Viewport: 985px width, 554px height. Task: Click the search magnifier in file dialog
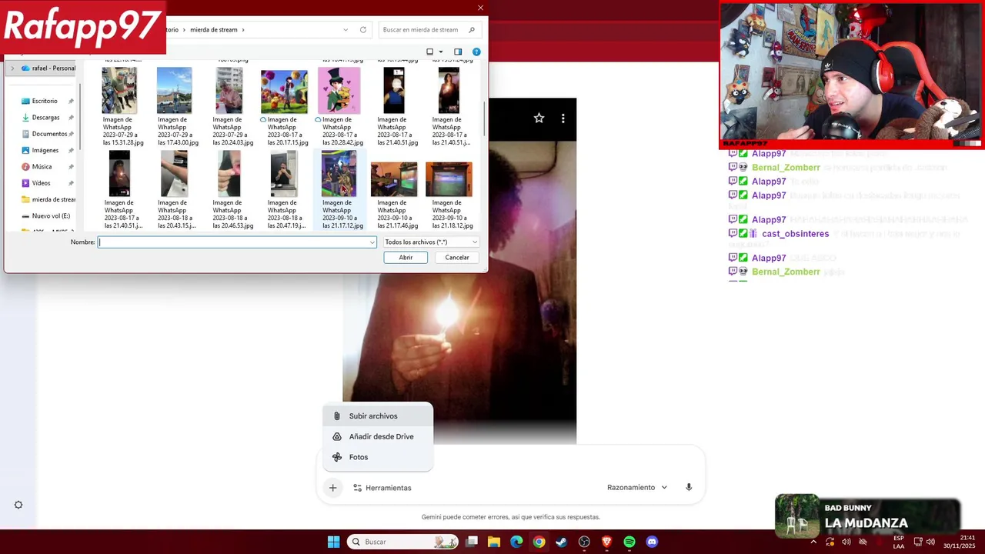[472, 30]
